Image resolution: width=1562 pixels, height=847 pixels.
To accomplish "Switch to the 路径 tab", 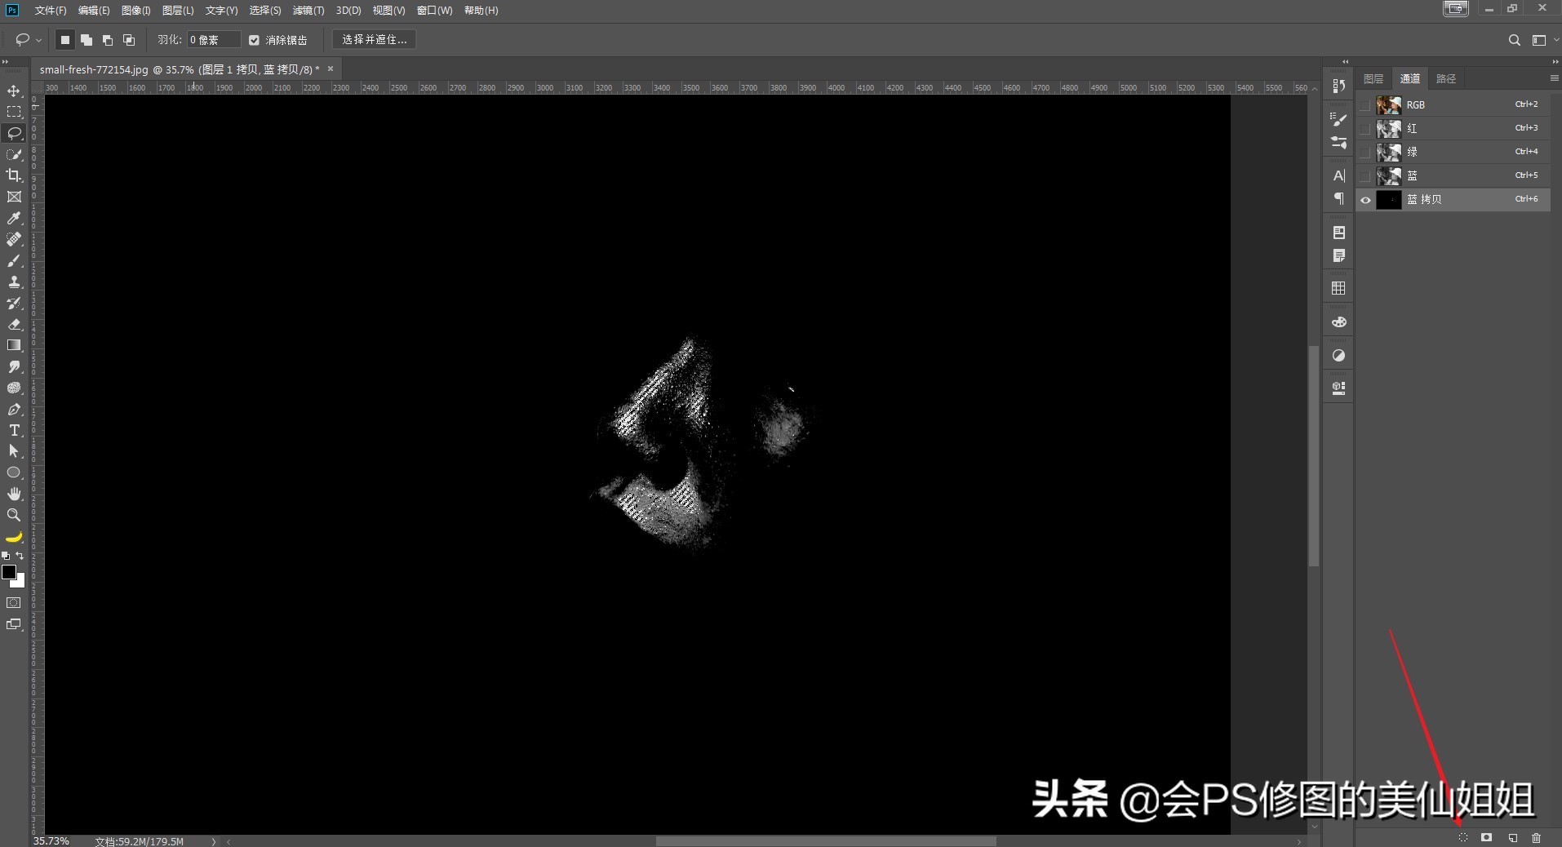I will [1446, 78].
